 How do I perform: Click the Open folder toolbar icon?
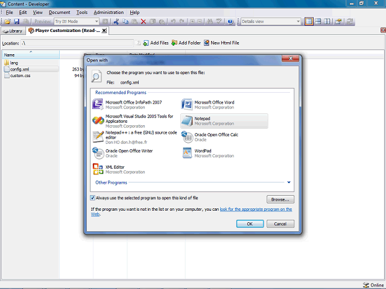click(7, 22)
